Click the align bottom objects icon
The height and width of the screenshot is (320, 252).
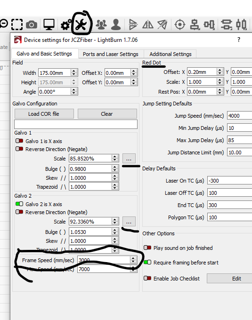tap(195, 24)
